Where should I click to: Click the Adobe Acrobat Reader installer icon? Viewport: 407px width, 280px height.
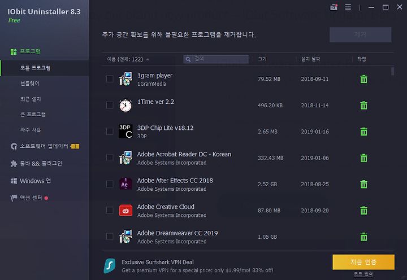click(125, 158)
